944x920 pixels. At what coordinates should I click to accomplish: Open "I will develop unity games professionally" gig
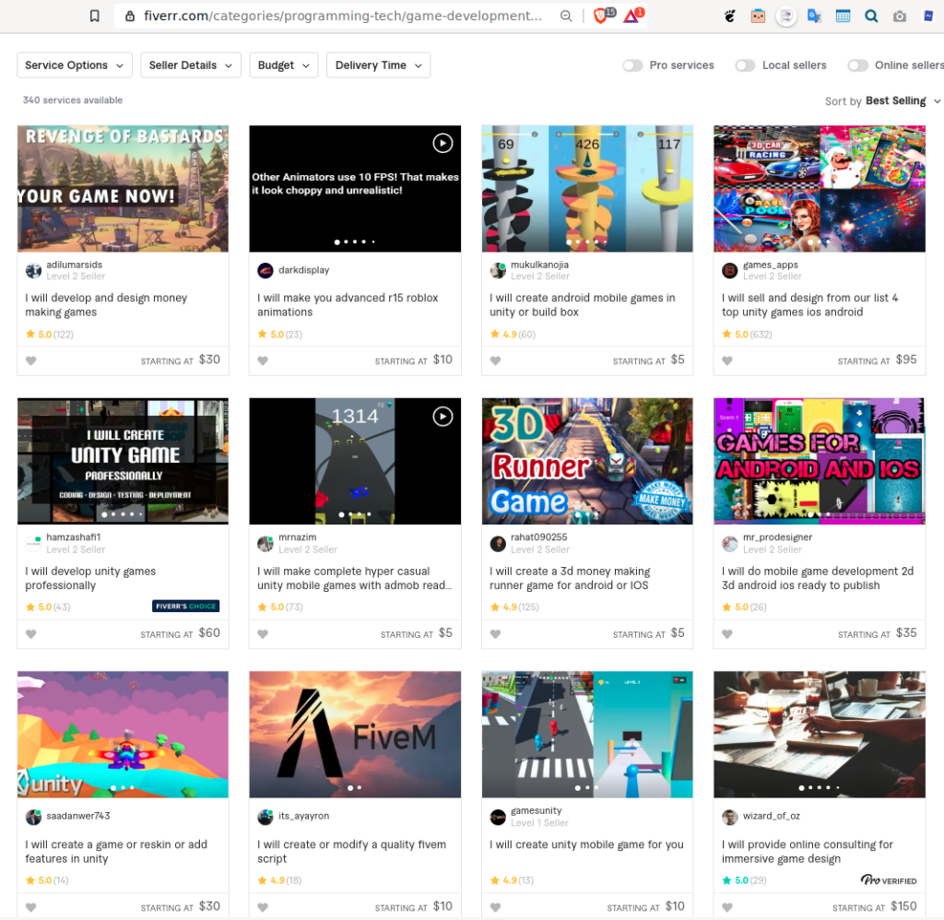pyautogui.click(x=90, y=578)
